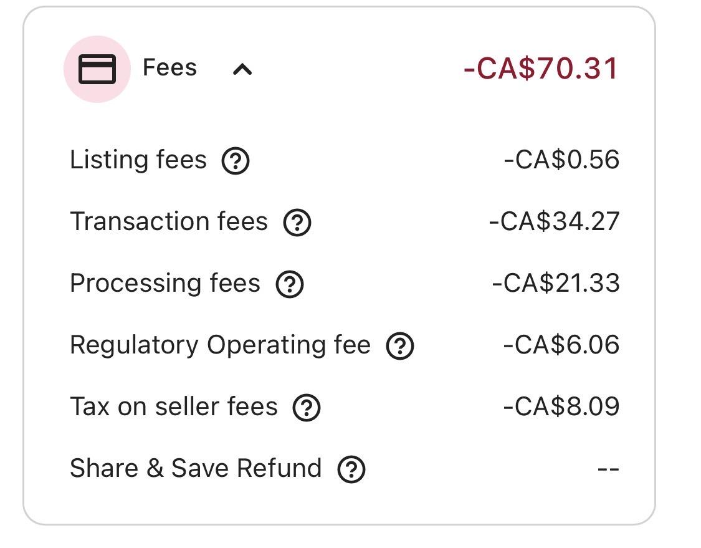The width and height of the screenshot is (701, 548).
Task: Collapse the Fees section chevron
Action: 242,69
